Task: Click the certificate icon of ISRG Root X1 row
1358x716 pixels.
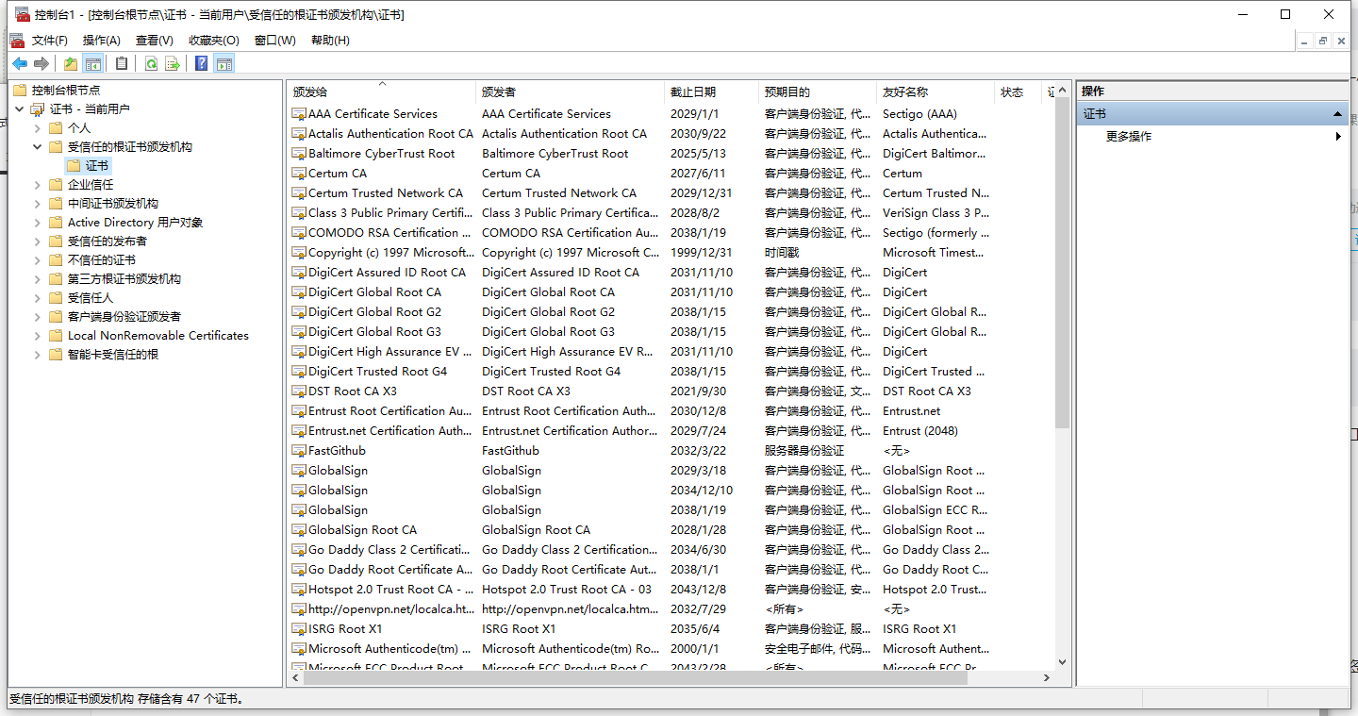Action: click(x=300, y=629)
